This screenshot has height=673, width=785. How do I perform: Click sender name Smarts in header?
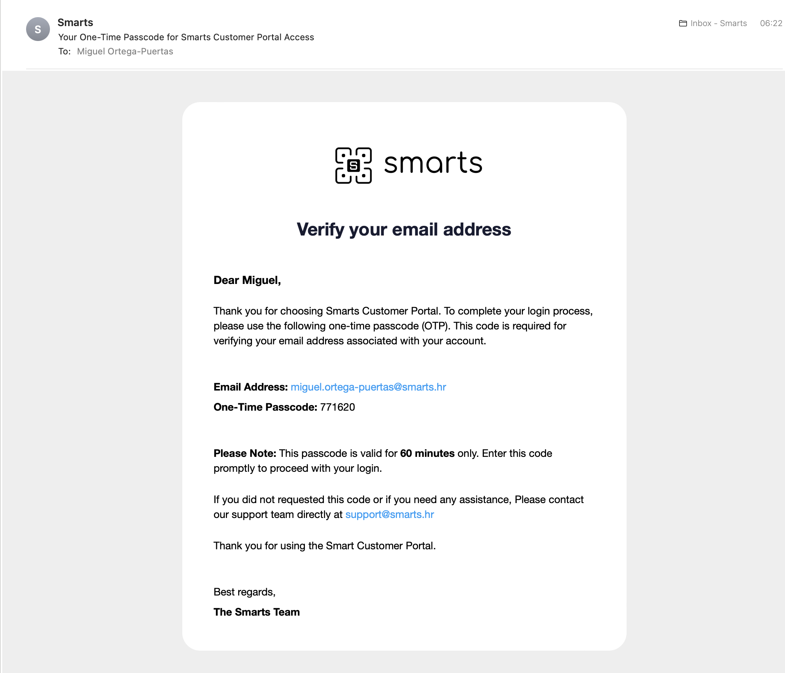[75, 23]
